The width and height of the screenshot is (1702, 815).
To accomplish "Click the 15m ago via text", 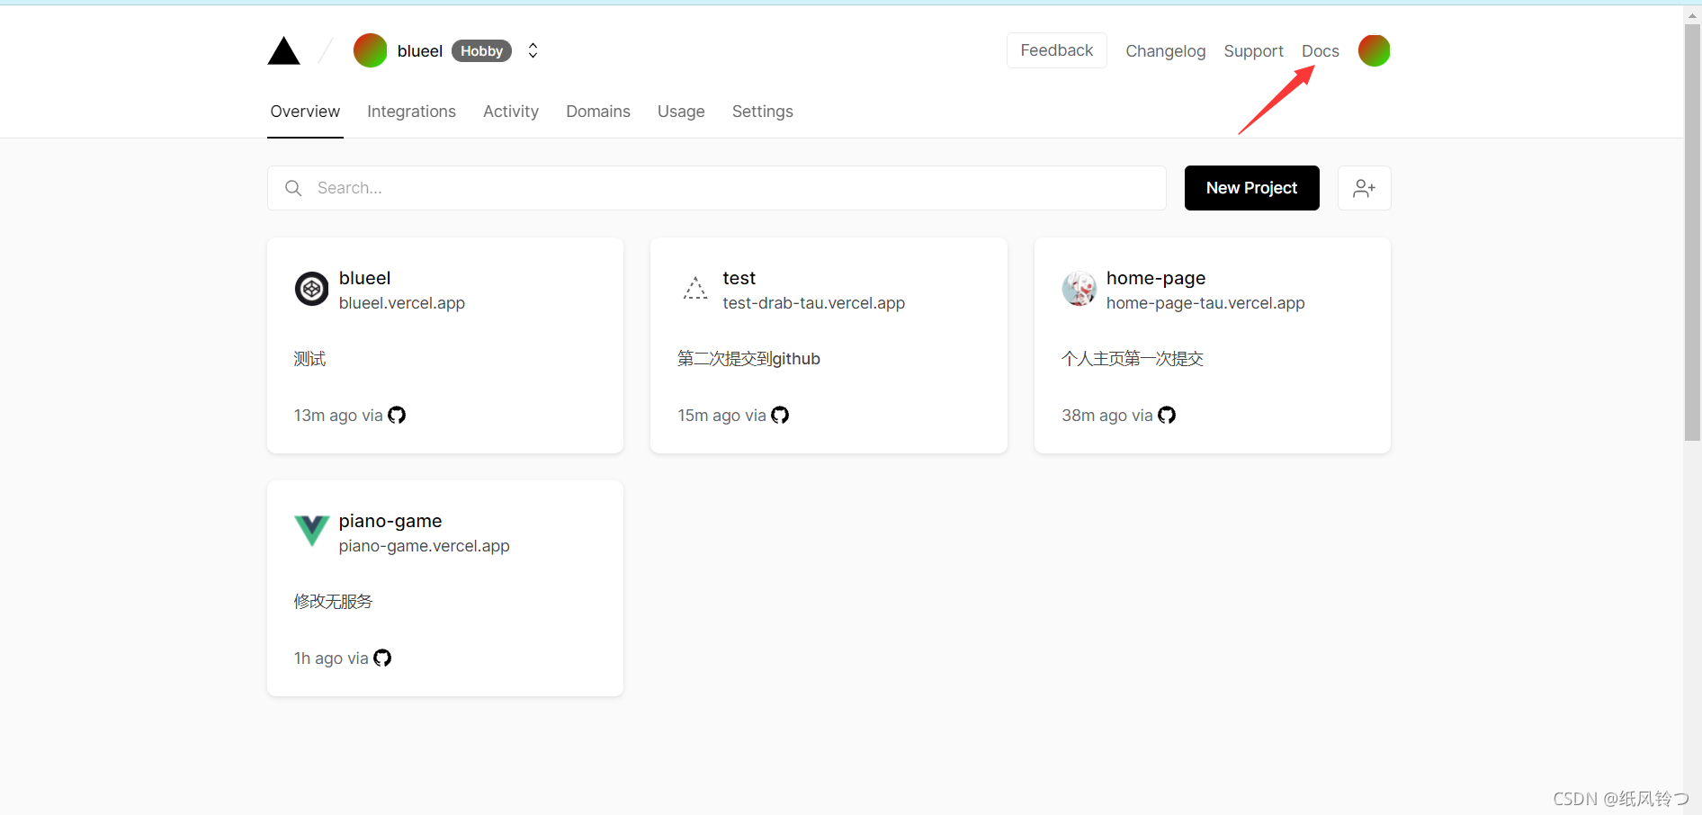I will coord(721,416).
